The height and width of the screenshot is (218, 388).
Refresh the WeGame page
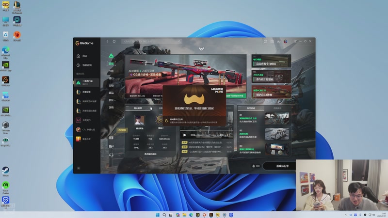(114, 41)
